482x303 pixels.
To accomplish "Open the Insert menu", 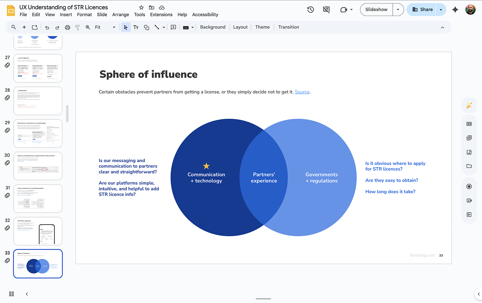I will [x=66, y=14].
